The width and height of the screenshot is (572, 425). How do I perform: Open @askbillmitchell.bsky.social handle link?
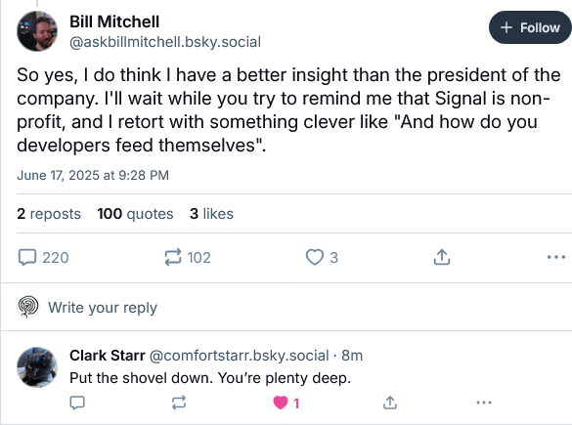pyautogui.click(x=165, y=42)
